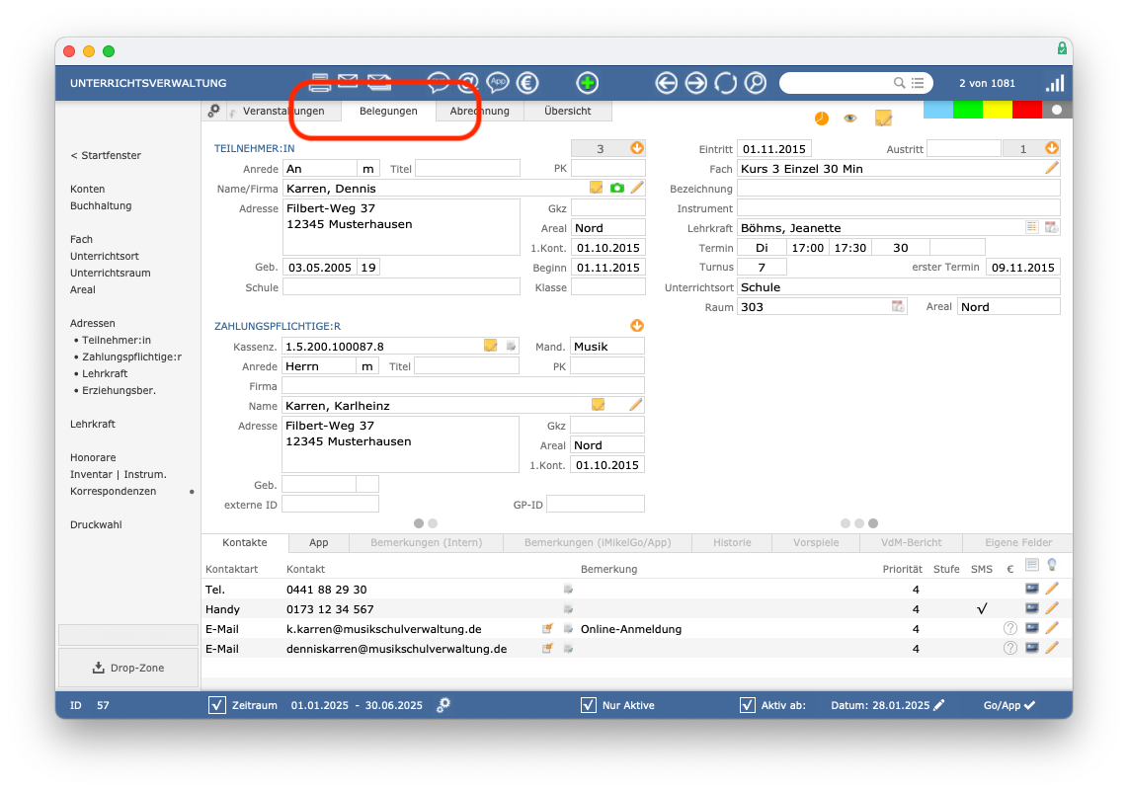Add a new record with green plus
Viewport: 1128px width, 792px height.
click(x=587, y=83)
